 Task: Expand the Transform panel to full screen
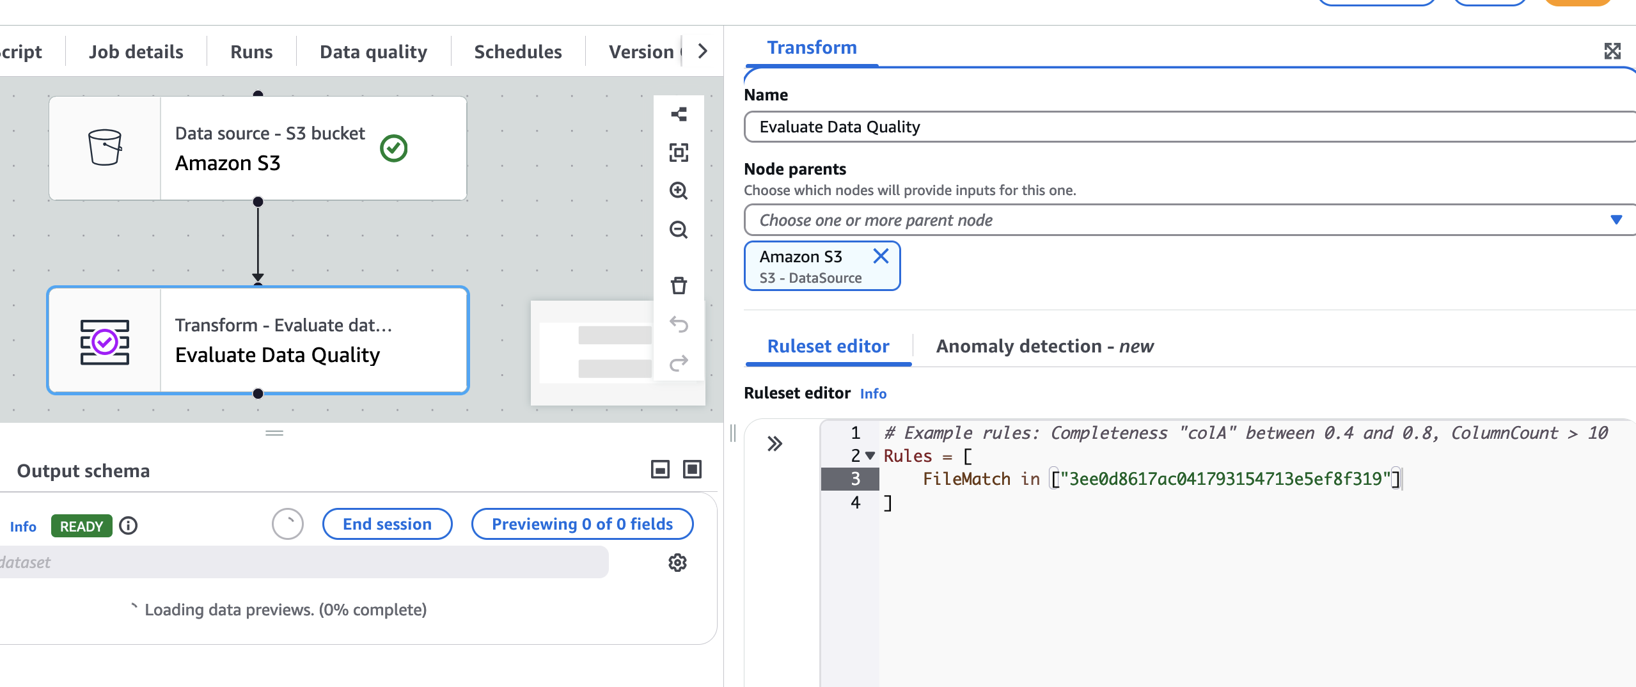1612,51
